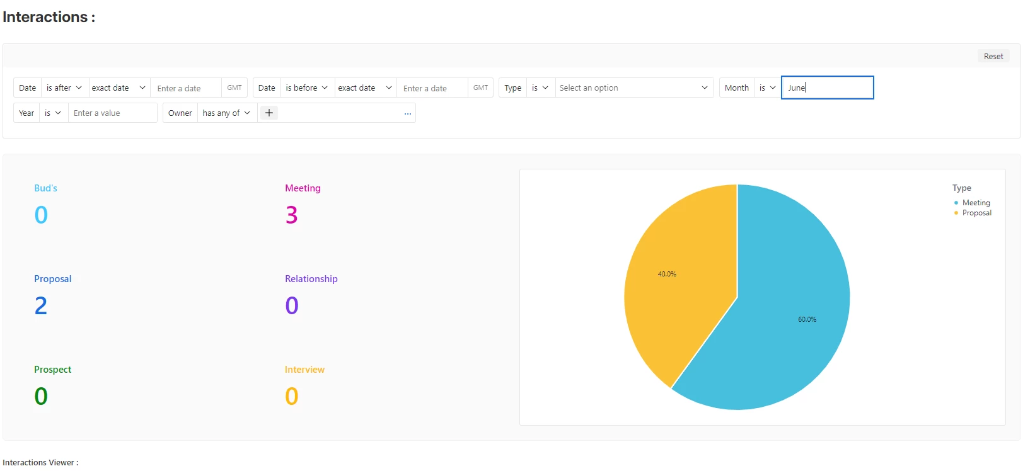Click the Meeting count value 3
The height and width of the screenshot is (471, 1035).
(x=291, y=215)
